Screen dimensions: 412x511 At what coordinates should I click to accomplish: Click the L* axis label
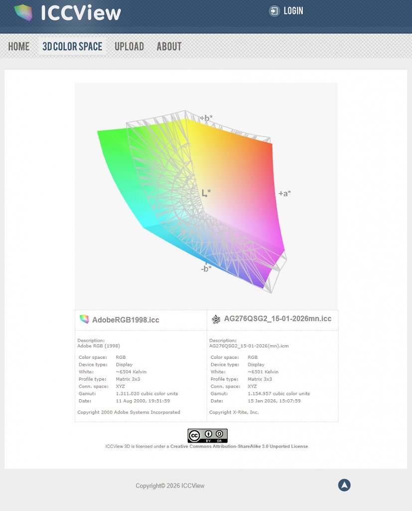tap(206, 193)
